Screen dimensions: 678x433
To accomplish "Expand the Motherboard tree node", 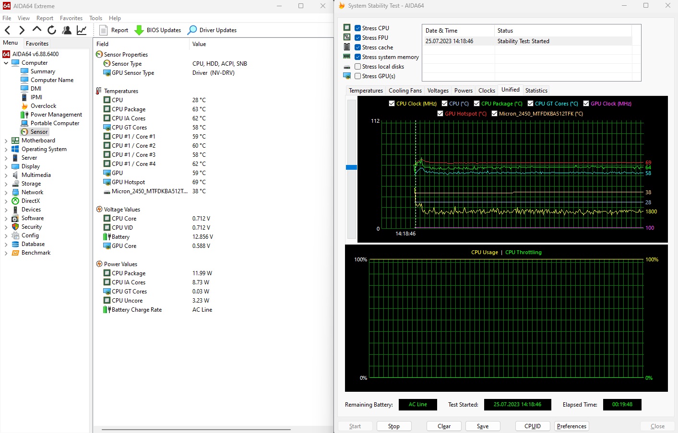I will coord(6,140).
